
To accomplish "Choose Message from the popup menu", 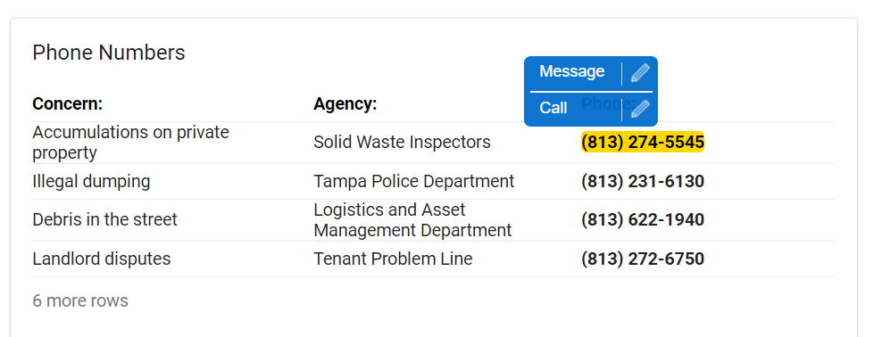I will pos(572,71).
